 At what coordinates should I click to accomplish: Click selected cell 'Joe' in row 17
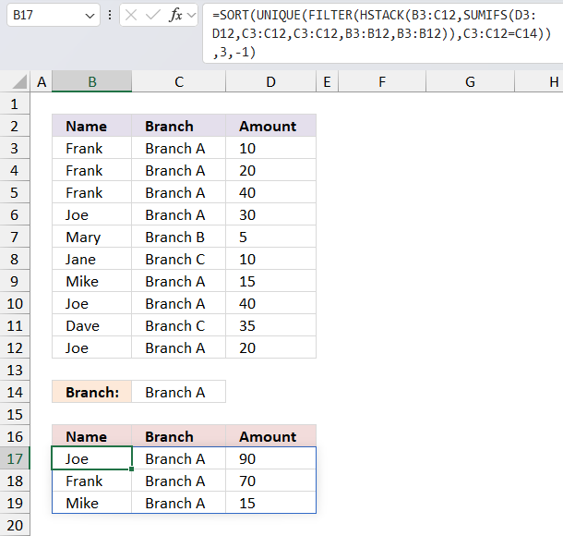tap(92, 458)
